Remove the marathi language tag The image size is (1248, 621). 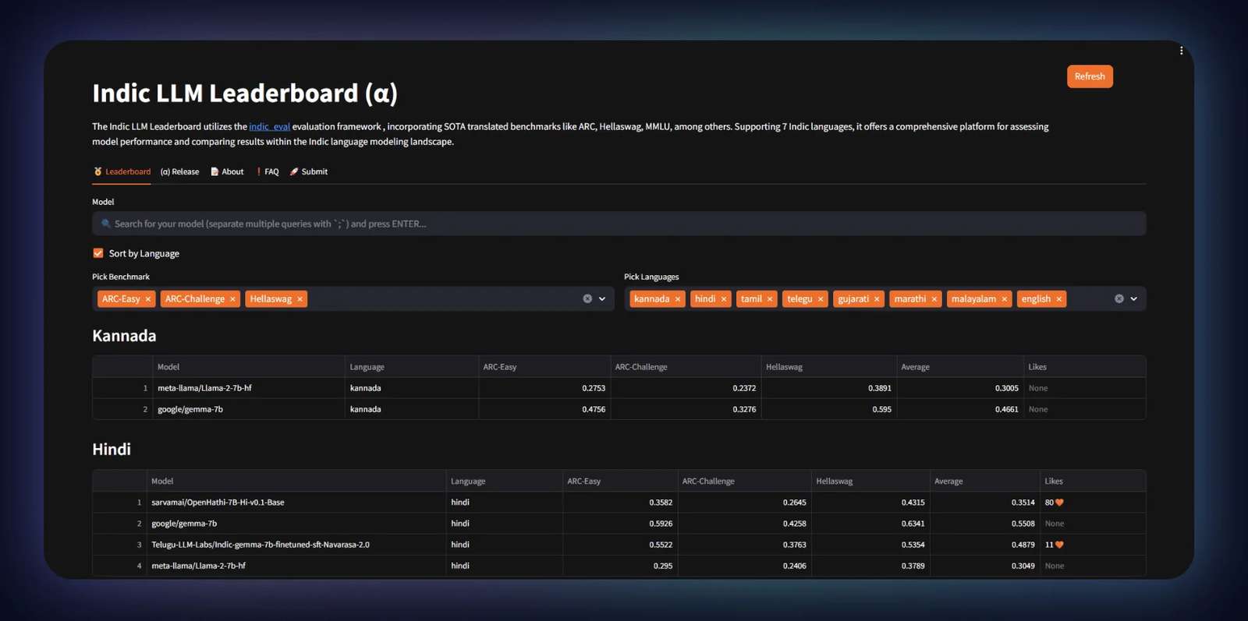click(x=934, y=299)
